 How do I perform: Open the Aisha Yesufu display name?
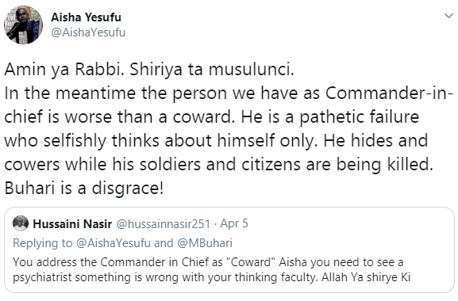pos(87,17)
